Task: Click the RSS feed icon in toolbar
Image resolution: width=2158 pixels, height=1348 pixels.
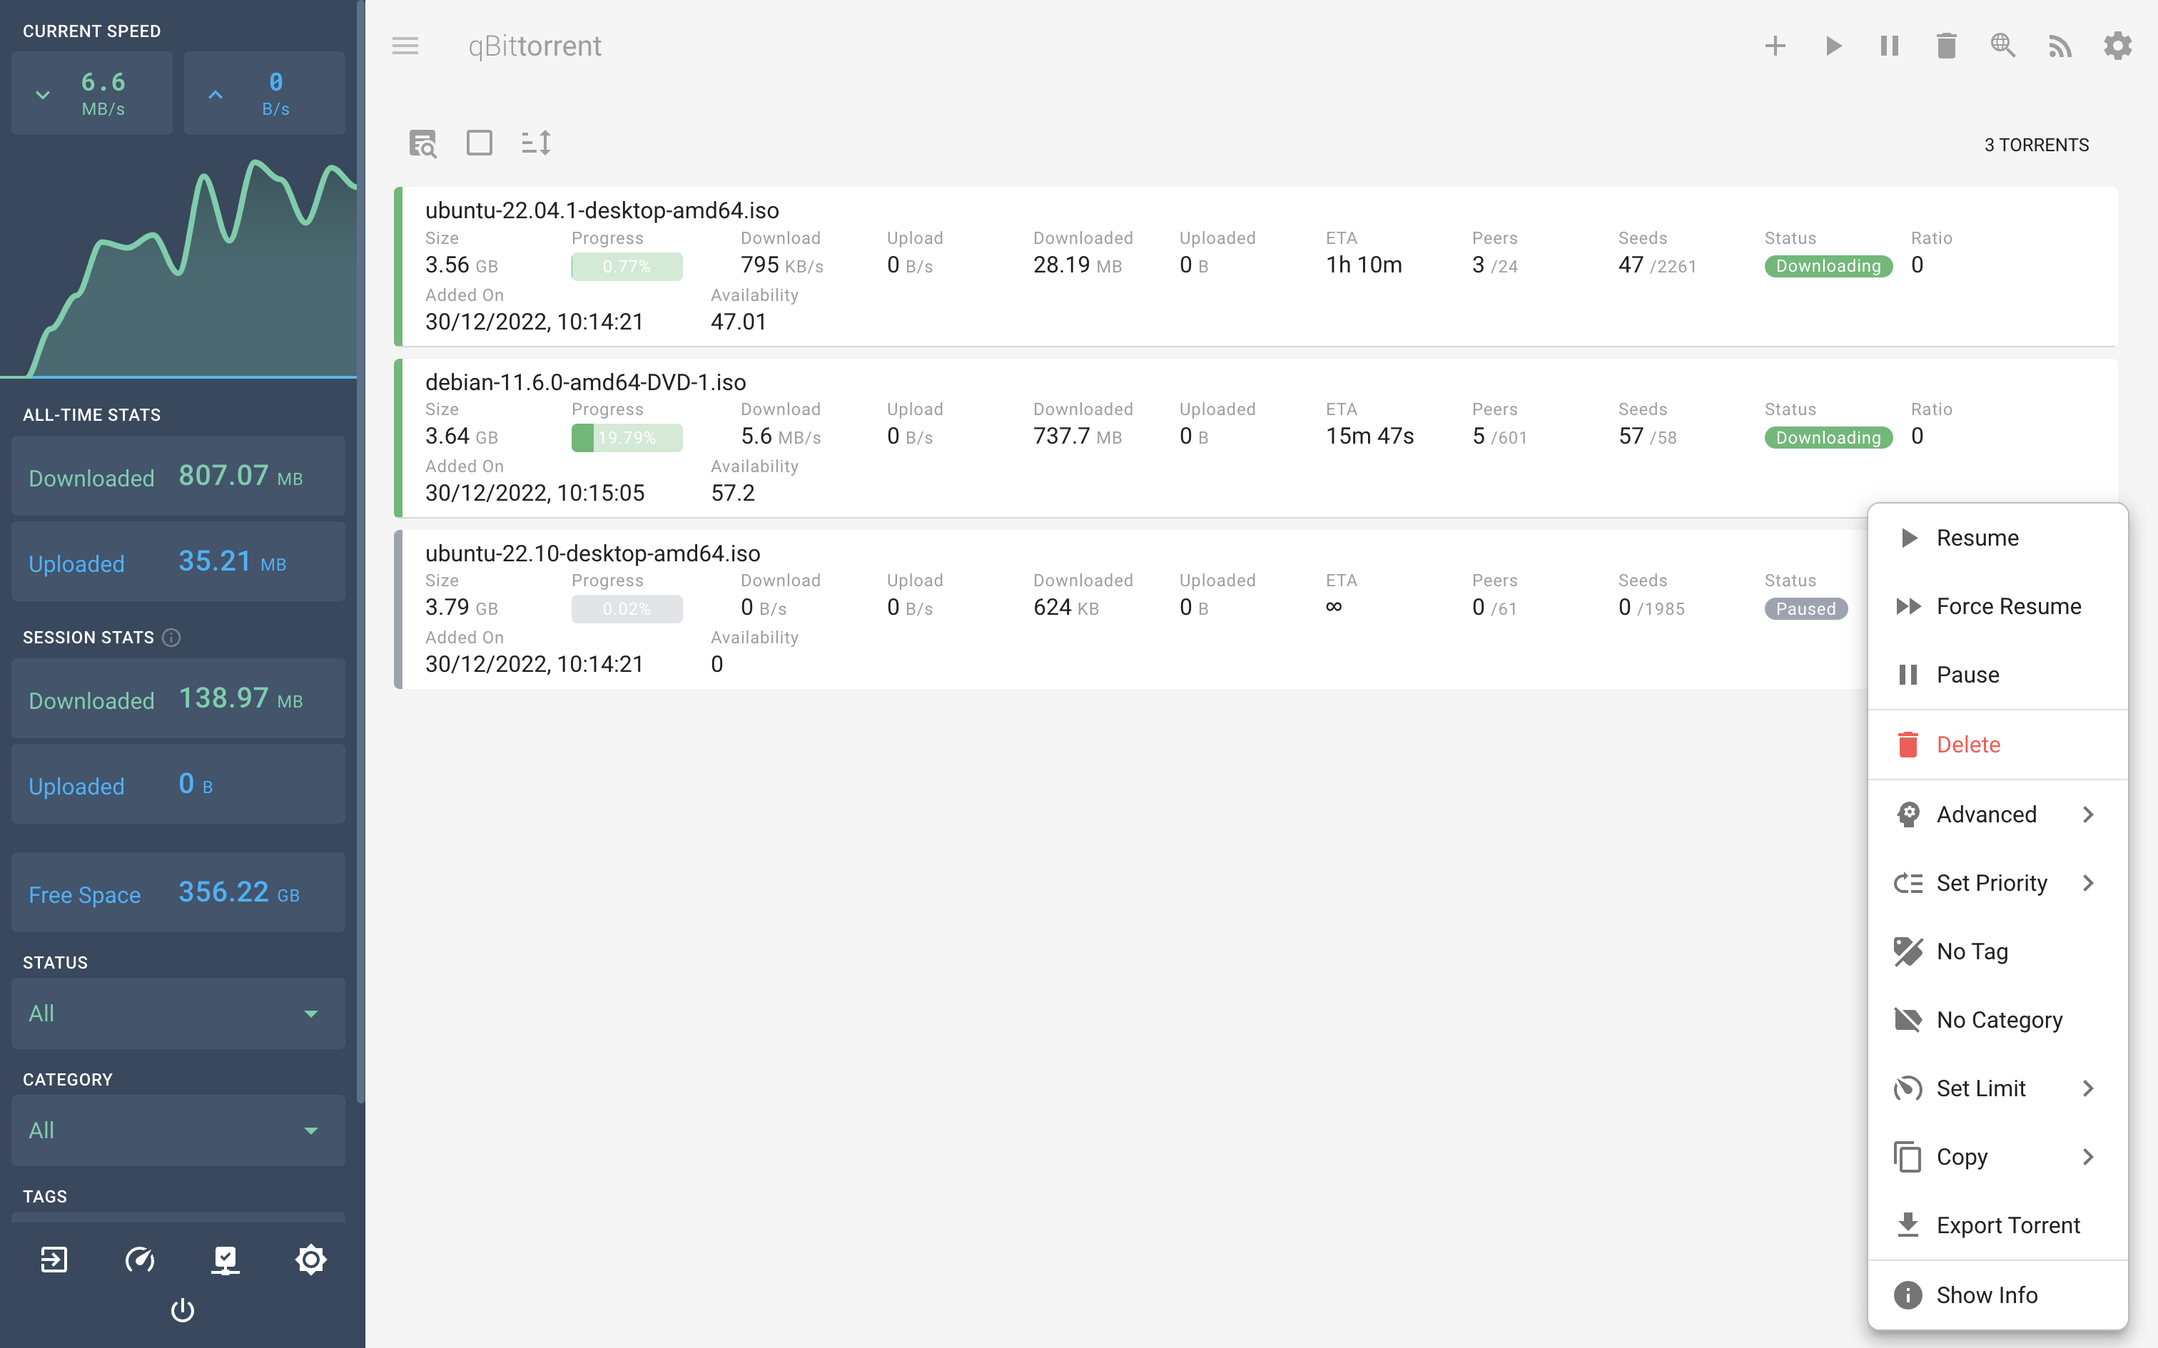Action: (2060, 46)
